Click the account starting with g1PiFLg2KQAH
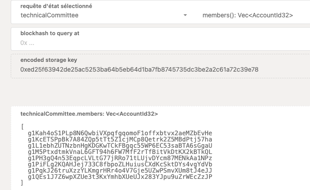Viewport: 310px width, 190px height. click(x=120, y=164)
